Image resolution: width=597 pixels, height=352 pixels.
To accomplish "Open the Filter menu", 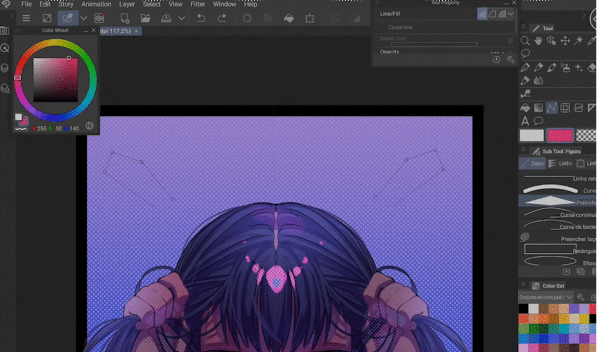I will coord(198,4).
